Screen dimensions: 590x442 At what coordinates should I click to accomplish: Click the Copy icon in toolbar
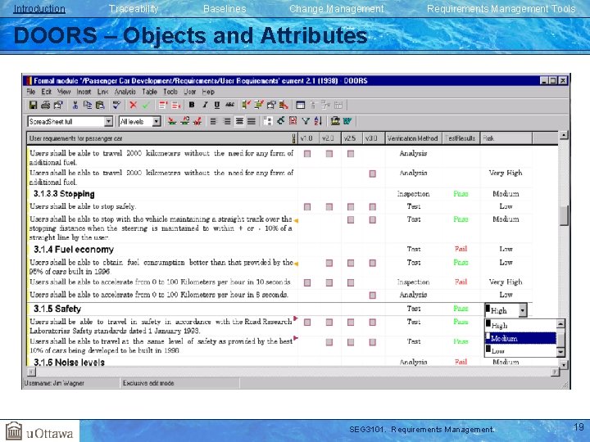point(88,106)
